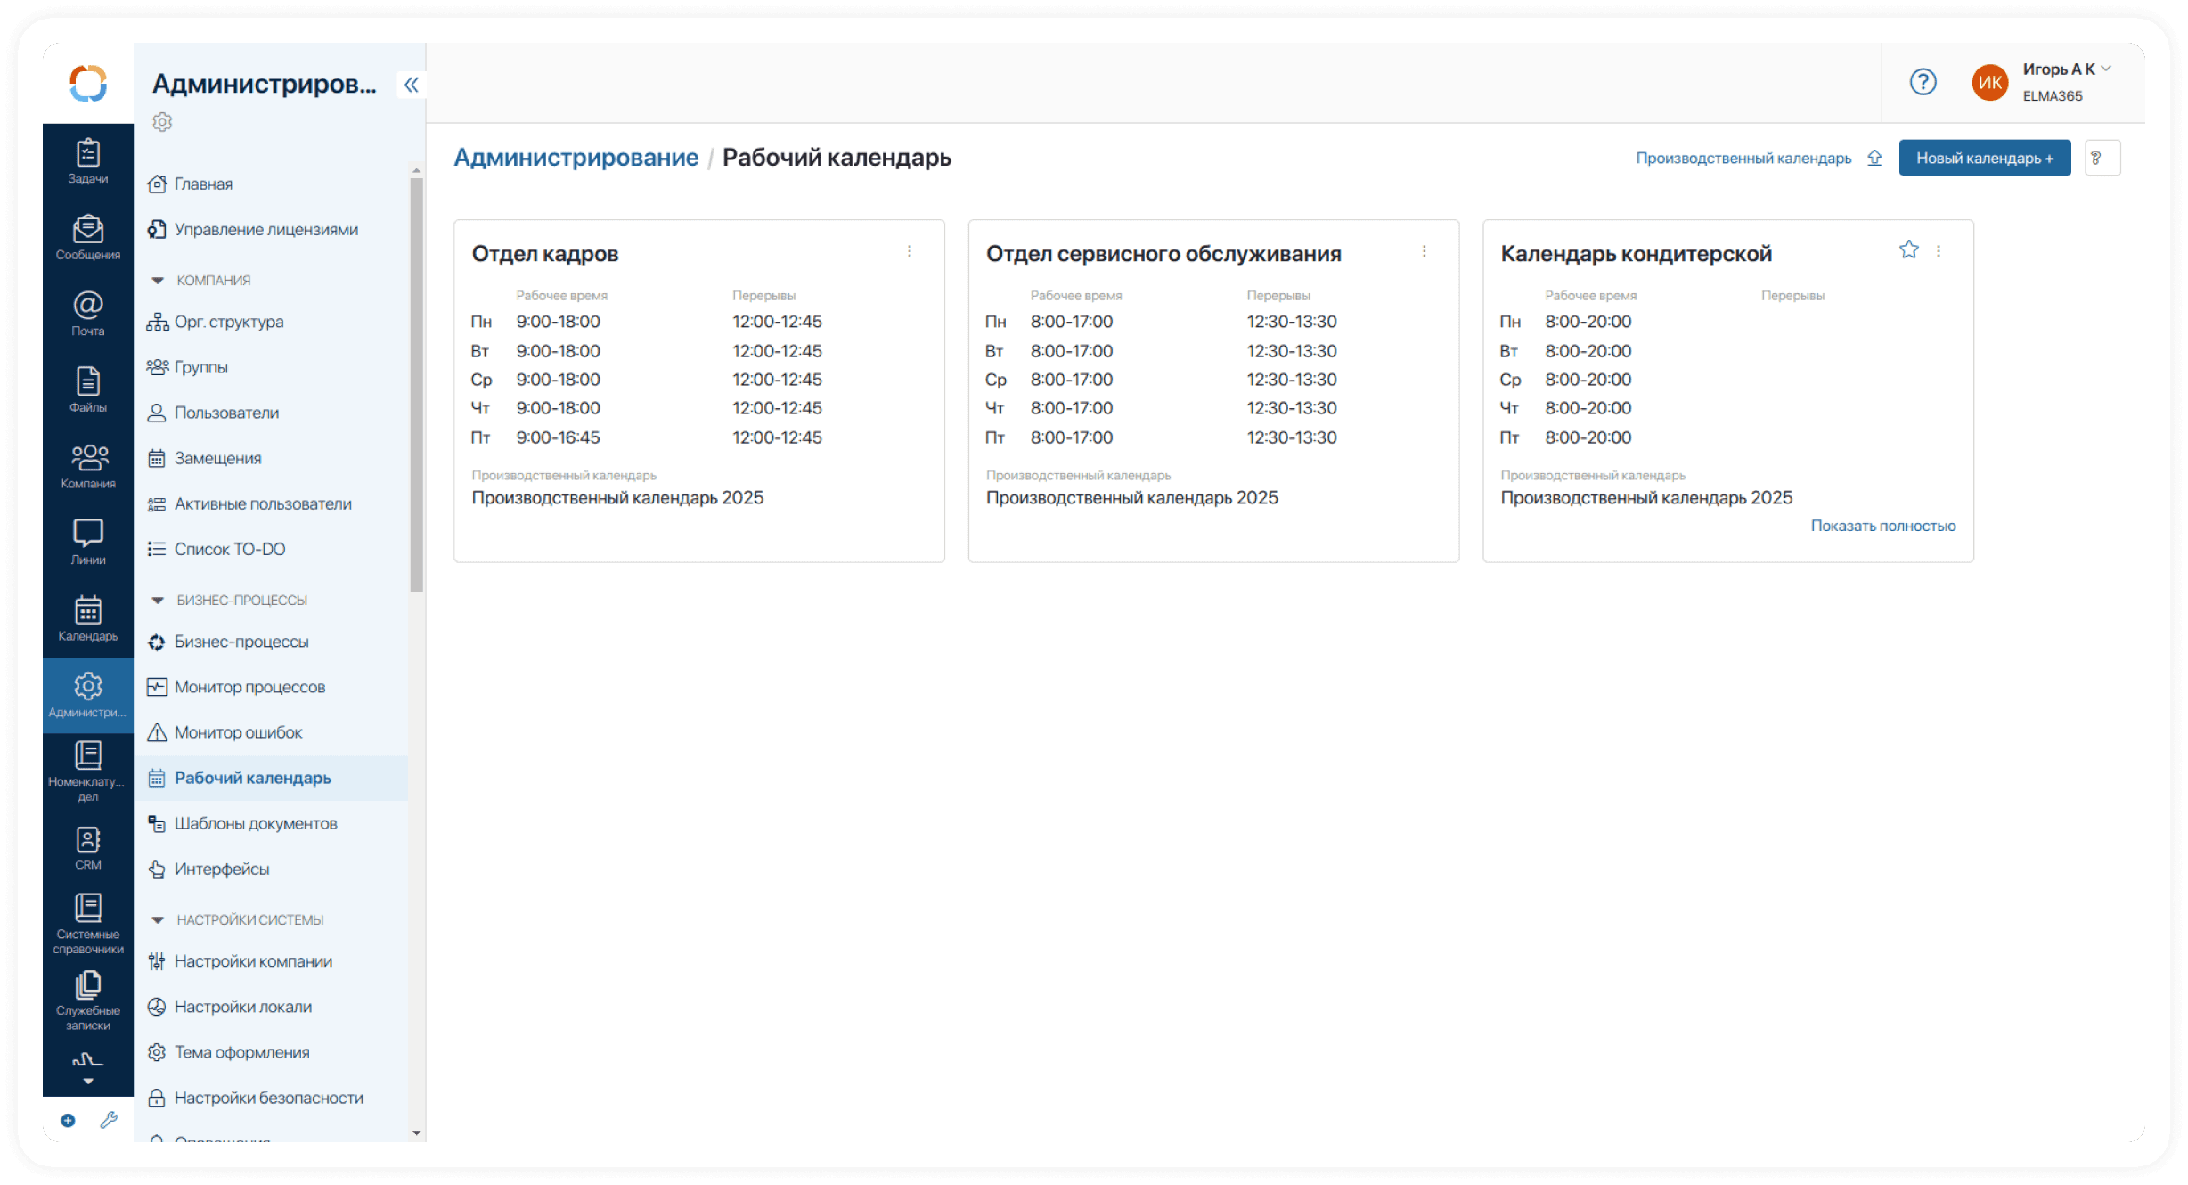
Task: Collapse the БИЗНЕС-ПРОЦЕССЫ section
Action: pyautogui.click(x=158, y=600)
